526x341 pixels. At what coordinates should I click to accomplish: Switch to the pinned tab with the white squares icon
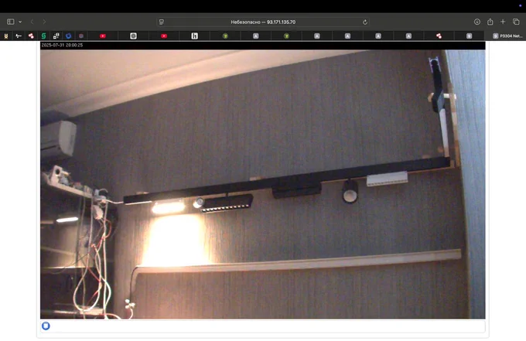tap(56, 36)
